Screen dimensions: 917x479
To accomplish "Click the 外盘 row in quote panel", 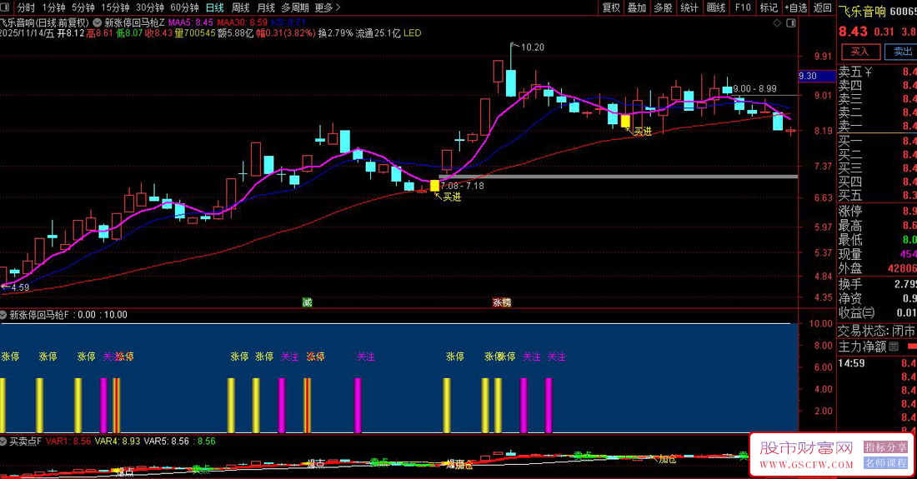I will [877, 268].
